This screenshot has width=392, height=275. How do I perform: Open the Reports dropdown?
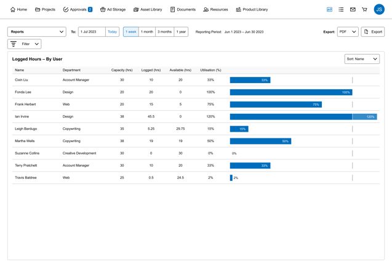[x=37, y=32]
